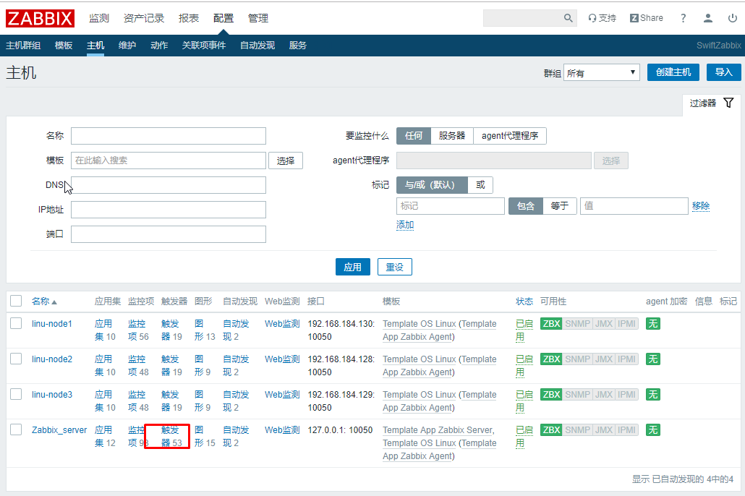Open the 群组 所有 dropdown
Viewport: 745px width, 496px height.
[x=602, y=73]
